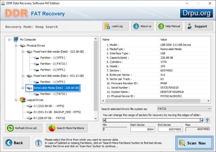This screenshot has width=216, height=152.
Task: Open the Drpu.org banner link
Action: (196, 13)
